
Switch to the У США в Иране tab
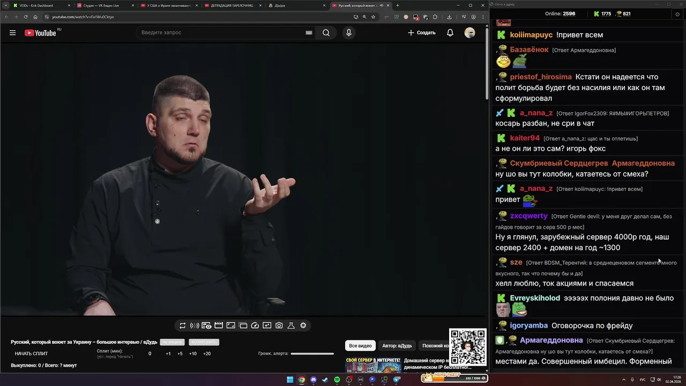point(169,5)
